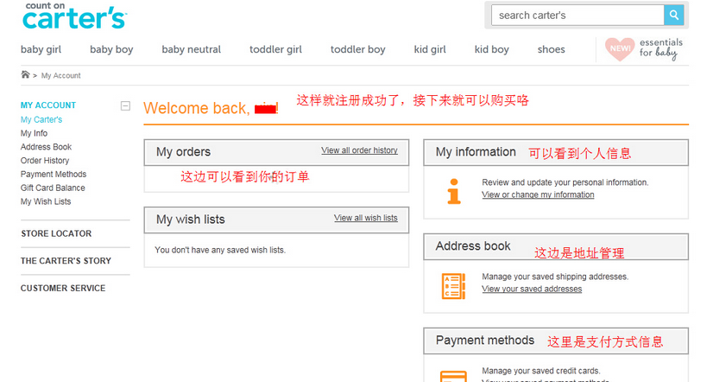Click the home breadcrumb icon
The height and width of the screenshot is (382, 713).
click(x=26, y=74)
